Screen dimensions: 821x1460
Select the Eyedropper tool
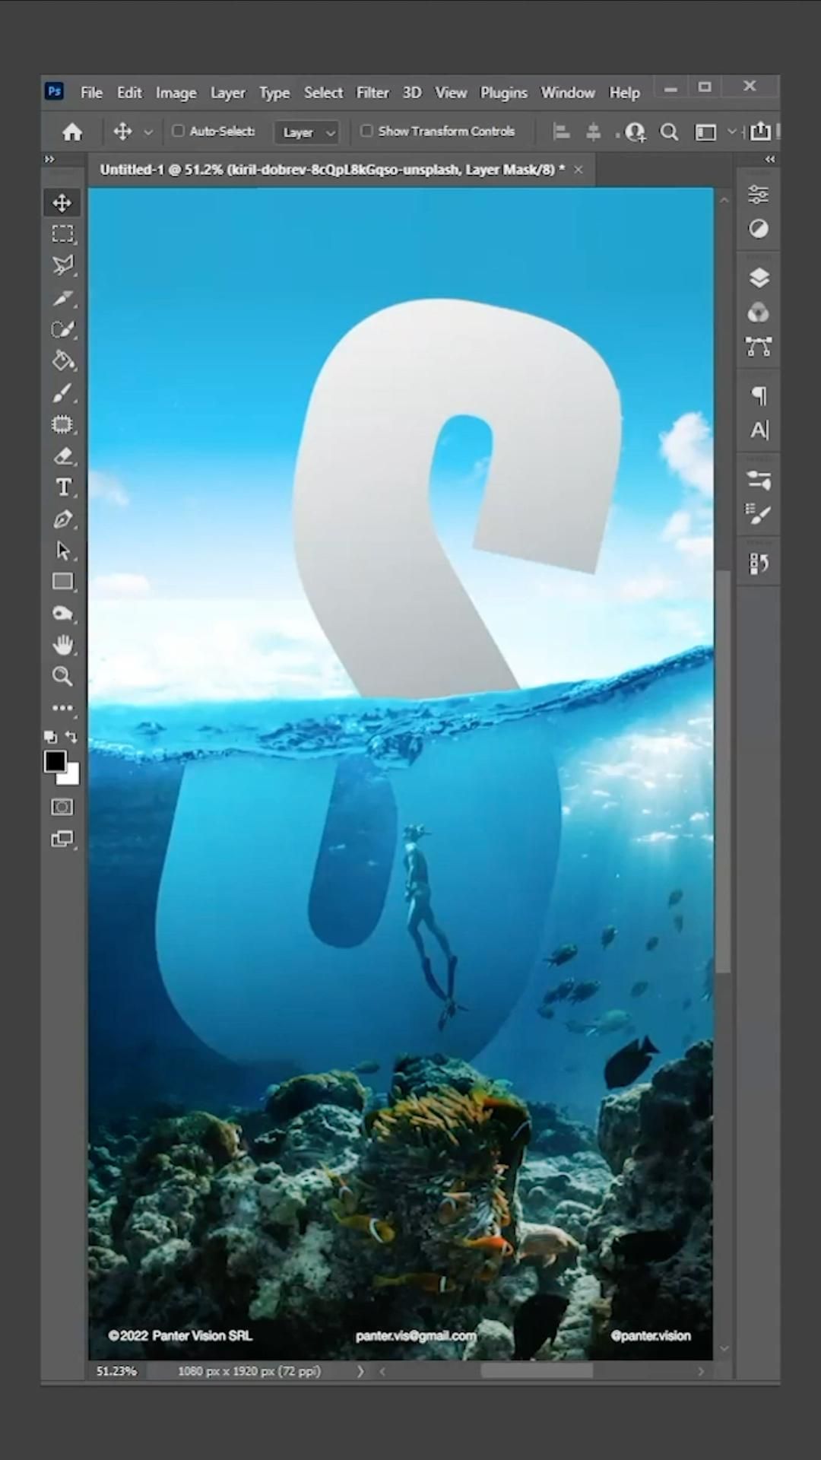[x=62, y=297]
